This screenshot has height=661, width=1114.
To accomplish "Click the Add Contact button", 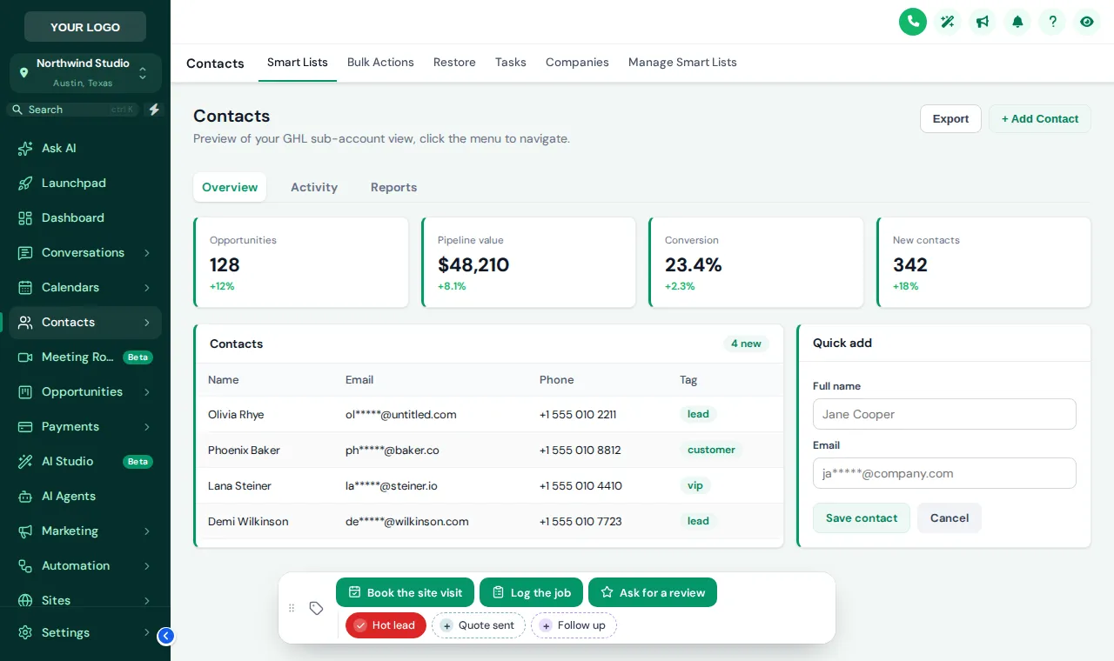I will click(x=1040, y=119).
